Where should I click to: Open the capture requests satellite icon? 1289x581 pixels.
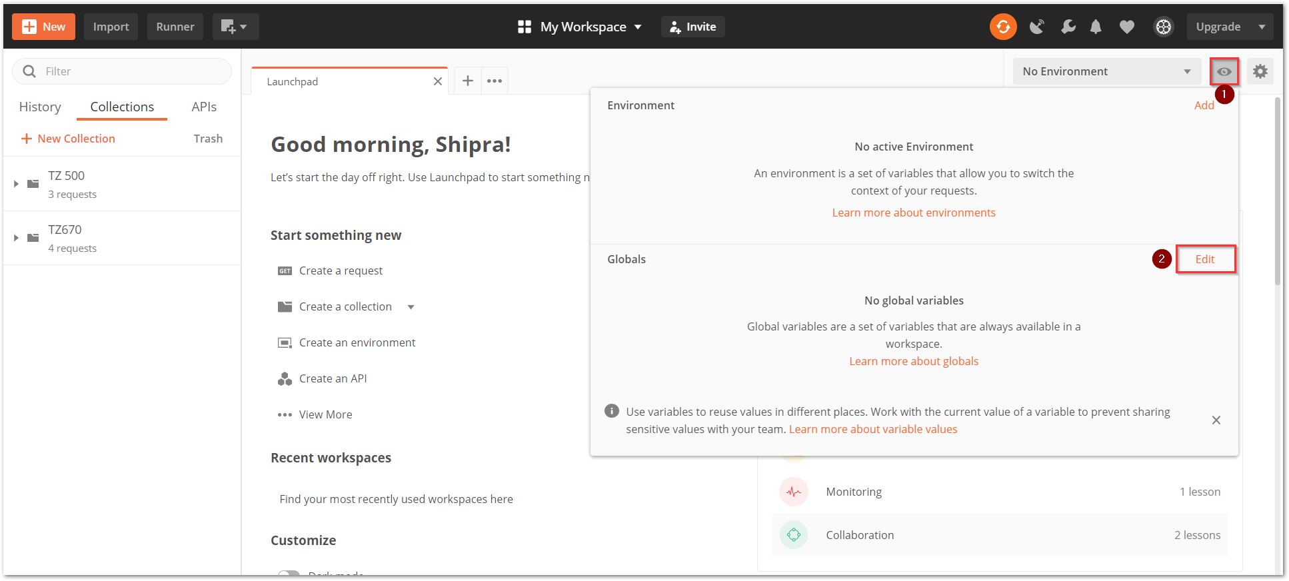[x=1036, y=27]
